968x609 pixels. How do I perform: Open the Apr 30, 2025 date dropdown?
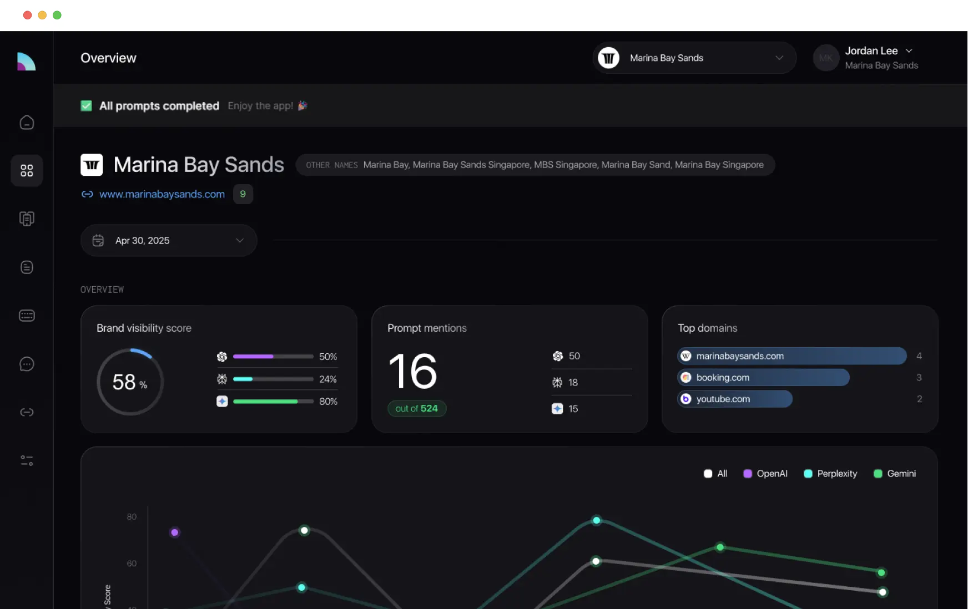[x=169, y=240]
